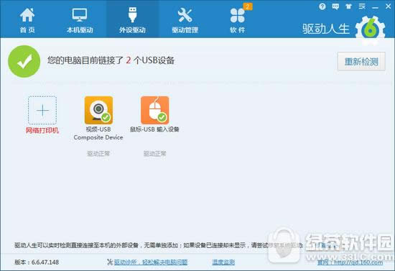Click the 驱动人生 6 gear logo
395x271 pixels.
[370, 30]
